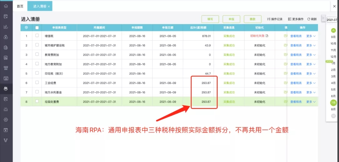The image size is (339, 162).
Task: Jump to earlier months with up arrow
Action: 333,30
